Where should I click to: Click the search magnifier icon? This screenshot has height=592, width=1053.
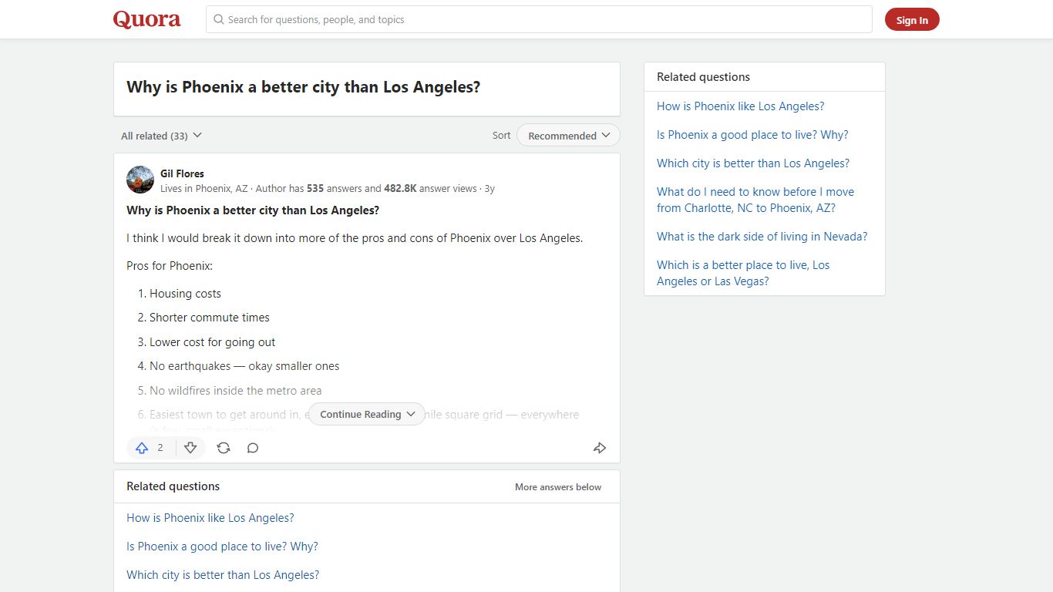click(219, 19)
